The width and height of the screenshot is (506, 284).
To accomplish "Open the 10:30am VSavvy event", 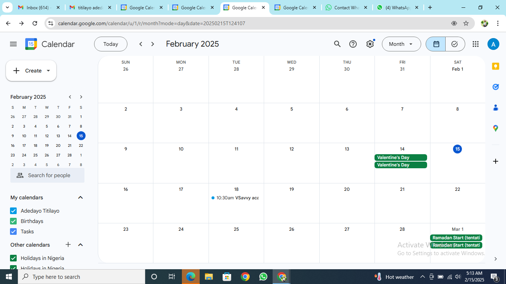I will click(235, 198).
